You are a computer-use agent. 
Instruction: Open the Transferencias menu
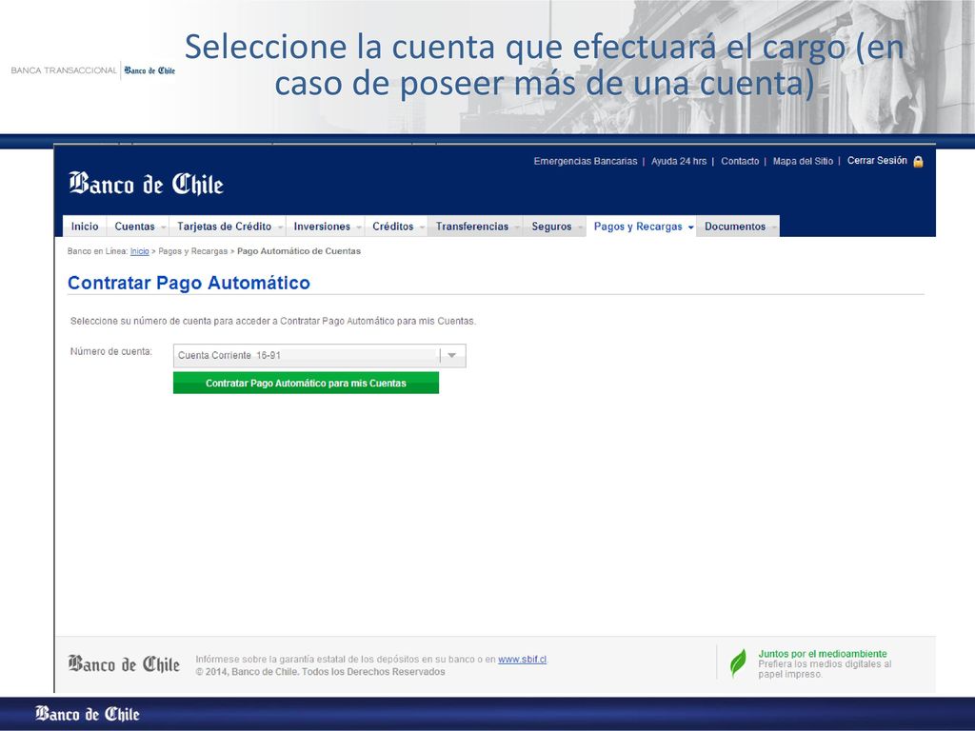point(476,227)
